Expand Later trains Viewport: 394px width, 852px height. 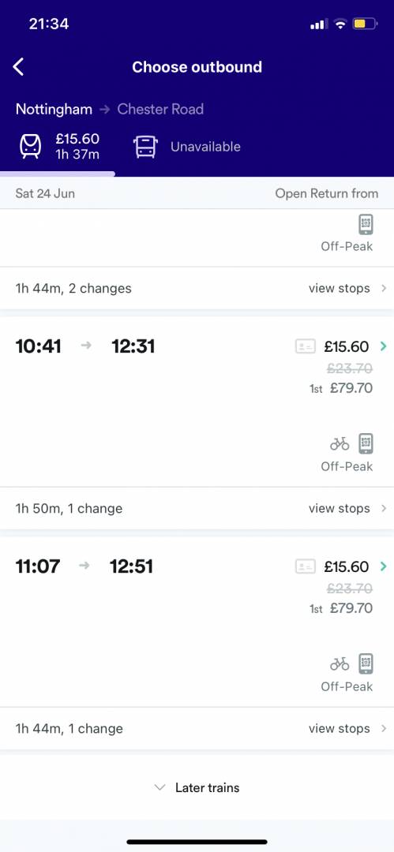click(197, 787)
